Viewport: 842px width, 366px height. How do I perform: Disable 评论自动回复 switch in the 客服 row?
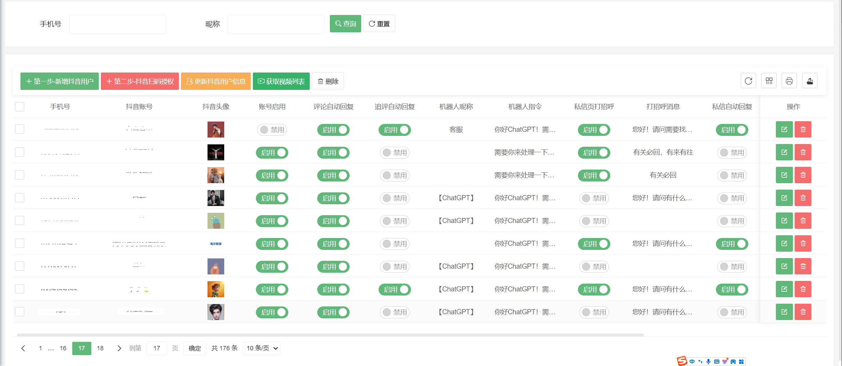click(x=333, y=130)
